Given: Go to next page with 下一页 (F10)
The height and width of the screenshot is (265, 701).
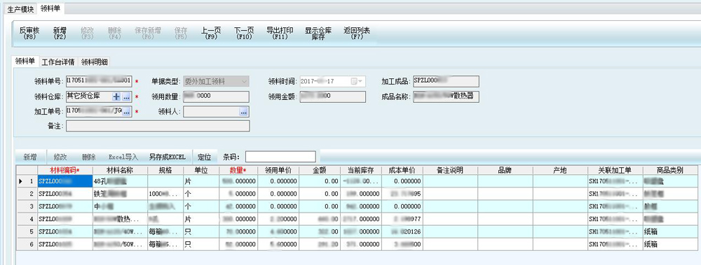Looking at the screenshot, I should (x=244, y=34).
